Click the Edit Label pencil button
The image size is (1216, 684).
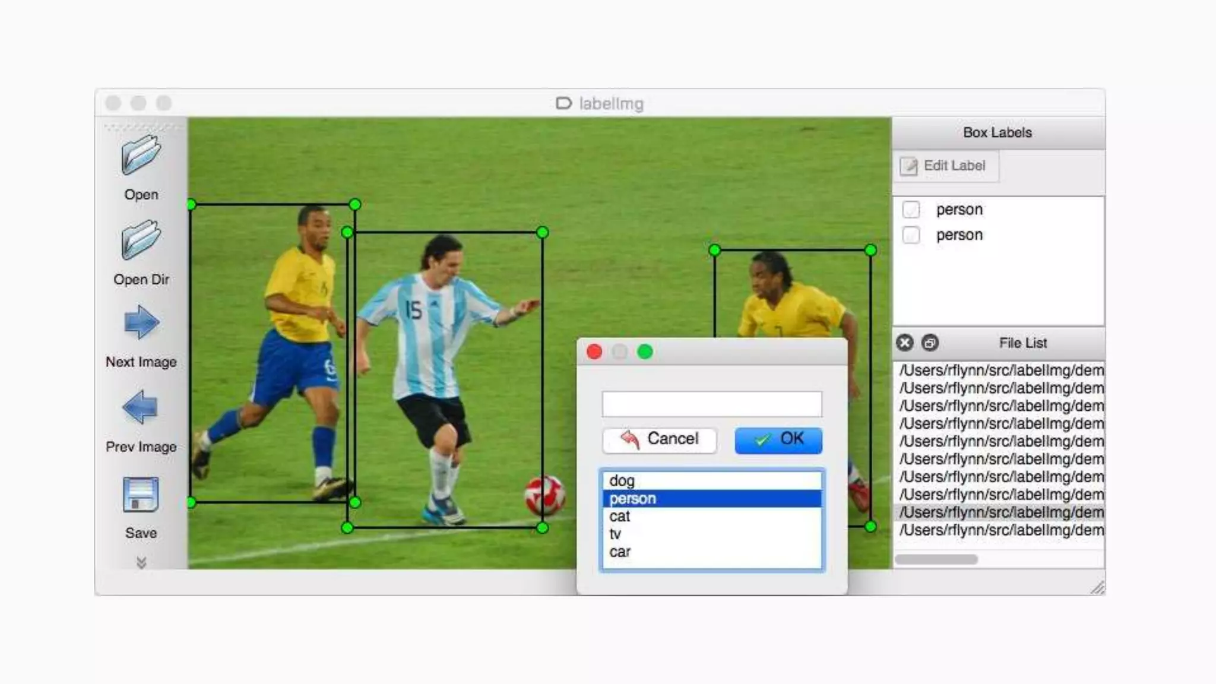click(x=945, y=166)
